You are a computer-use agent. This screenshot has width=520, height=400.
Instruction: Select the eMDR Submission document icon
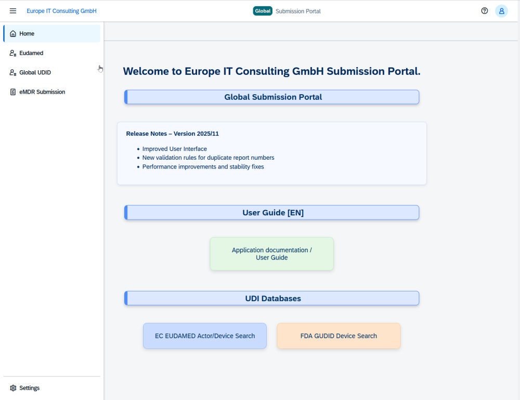coord(11,92)
